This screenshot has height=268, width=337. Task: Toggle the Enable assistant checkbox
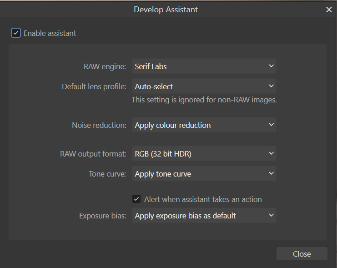click(x=16, y=33)
